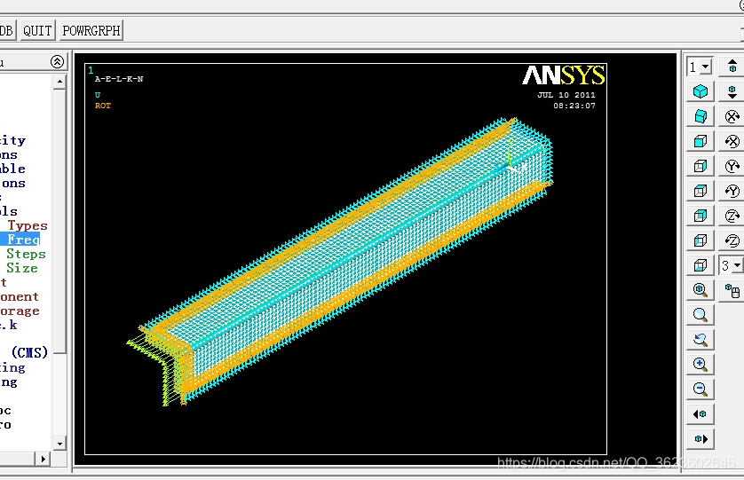Click the QUIT toolbar button
The image size is (744, 480).
[x=37, y=30]
